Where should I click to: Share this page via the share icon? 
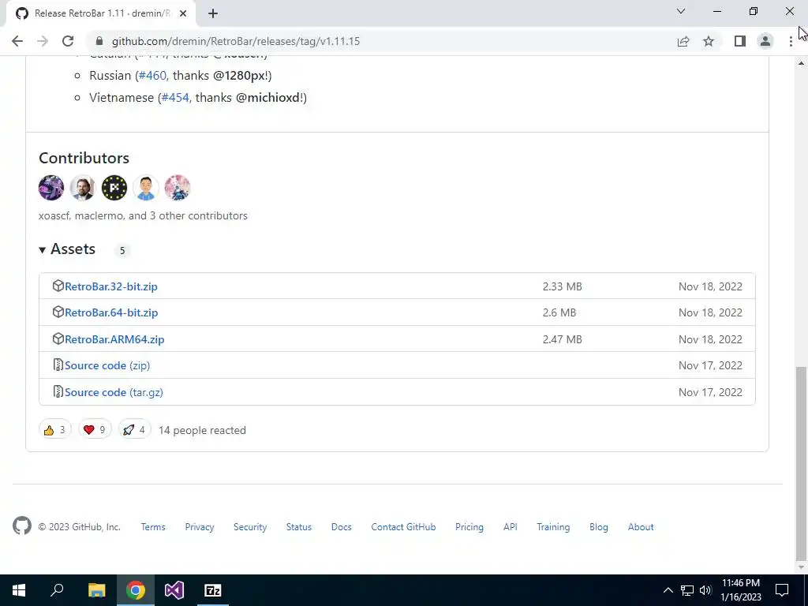[x=683, y=41]
